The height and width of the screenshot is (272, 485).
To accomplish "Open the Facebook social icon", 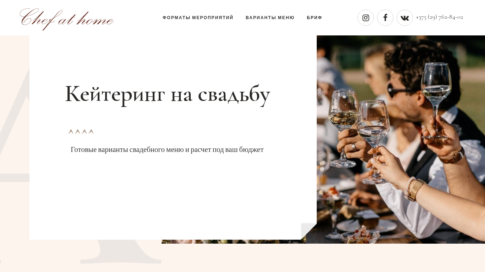I will click(385, 18).
